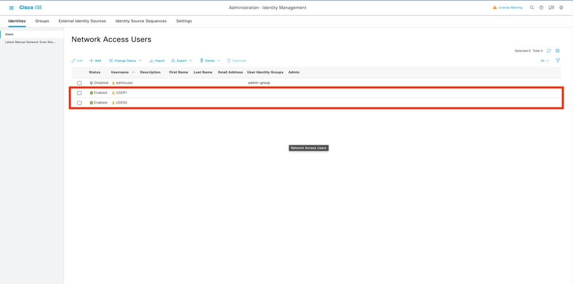Click the refresh table icon
This screenshot has height=284, width=573.
(548, 51)
